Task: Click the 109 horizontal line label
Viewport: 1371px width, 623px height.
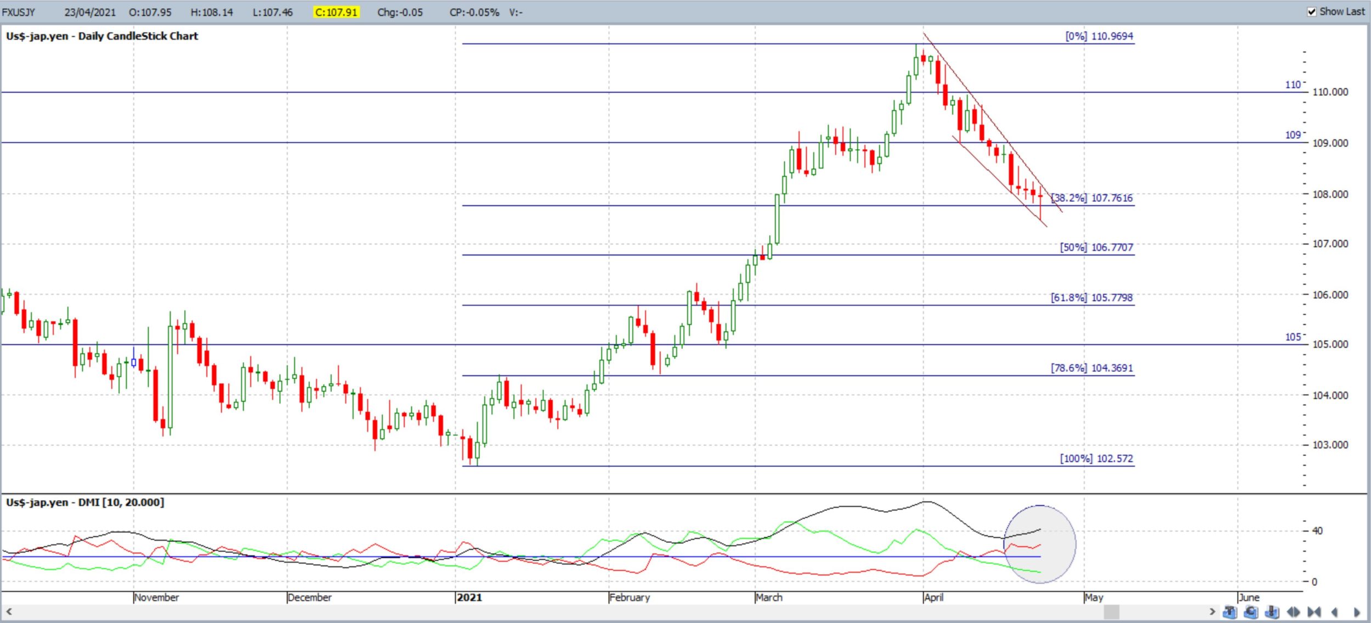Action: (x=1293, y=135)
